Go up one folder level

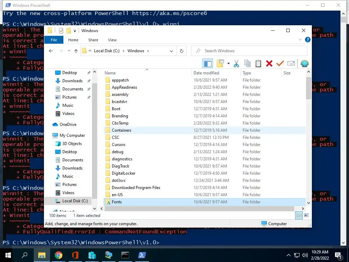76,51
